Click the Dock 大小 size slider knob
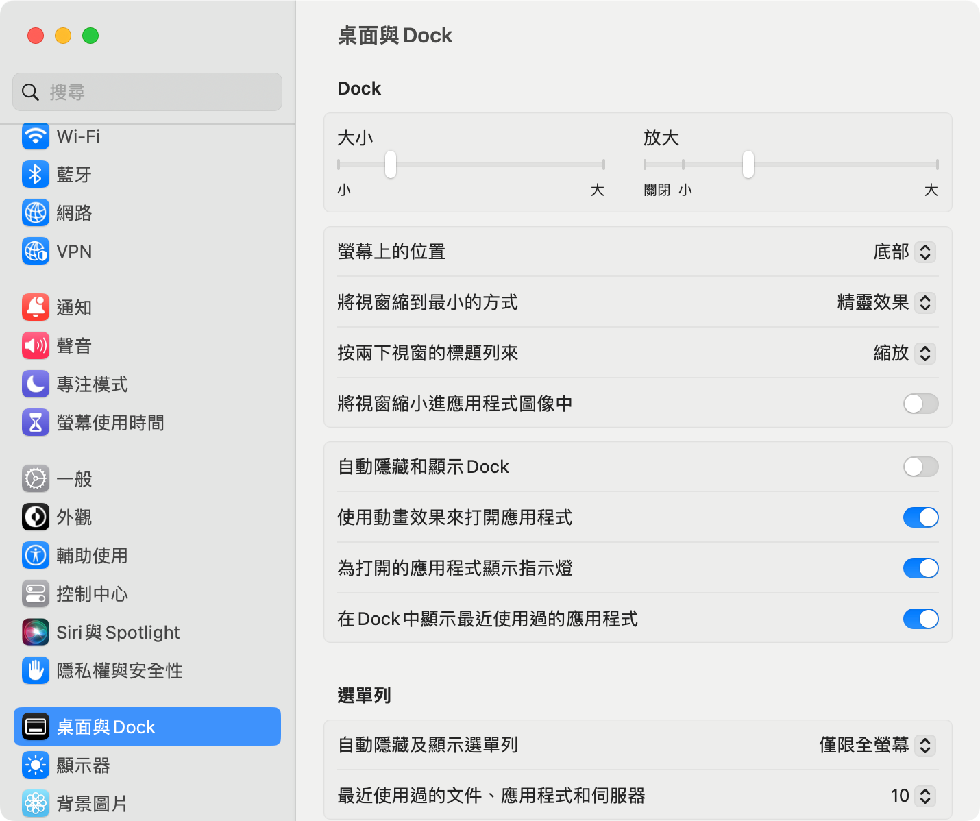 pyautogui.click(x=391, y=164)
